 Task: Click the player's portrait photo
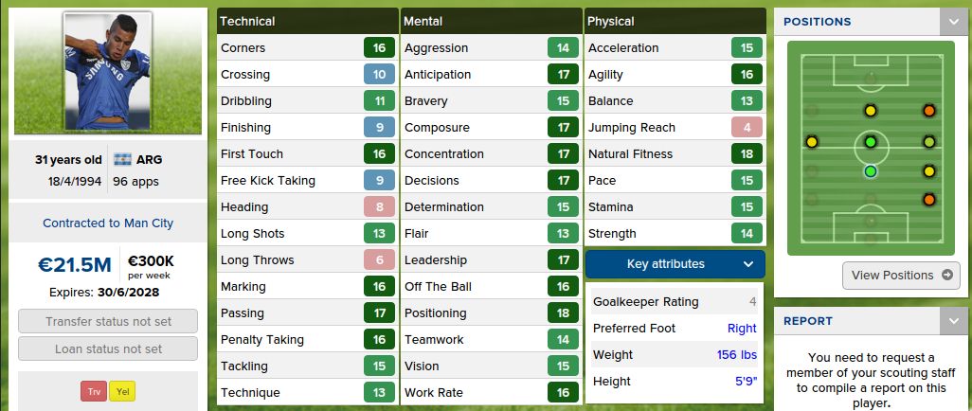(108, 71)
